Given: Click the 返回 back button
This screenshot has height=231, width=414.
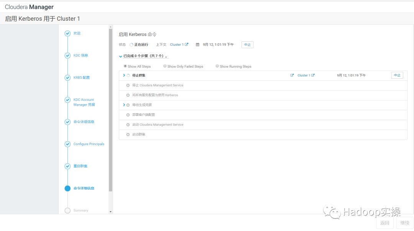Looking at the screenshot, I should pyautogui.click(x=385, y=223).
